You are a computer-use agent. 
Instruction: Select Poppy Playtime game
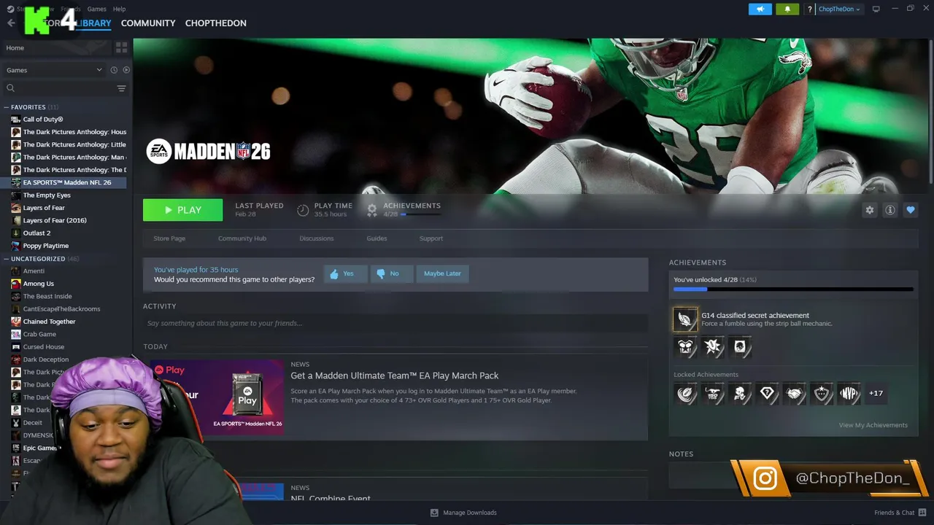[46, 246]
